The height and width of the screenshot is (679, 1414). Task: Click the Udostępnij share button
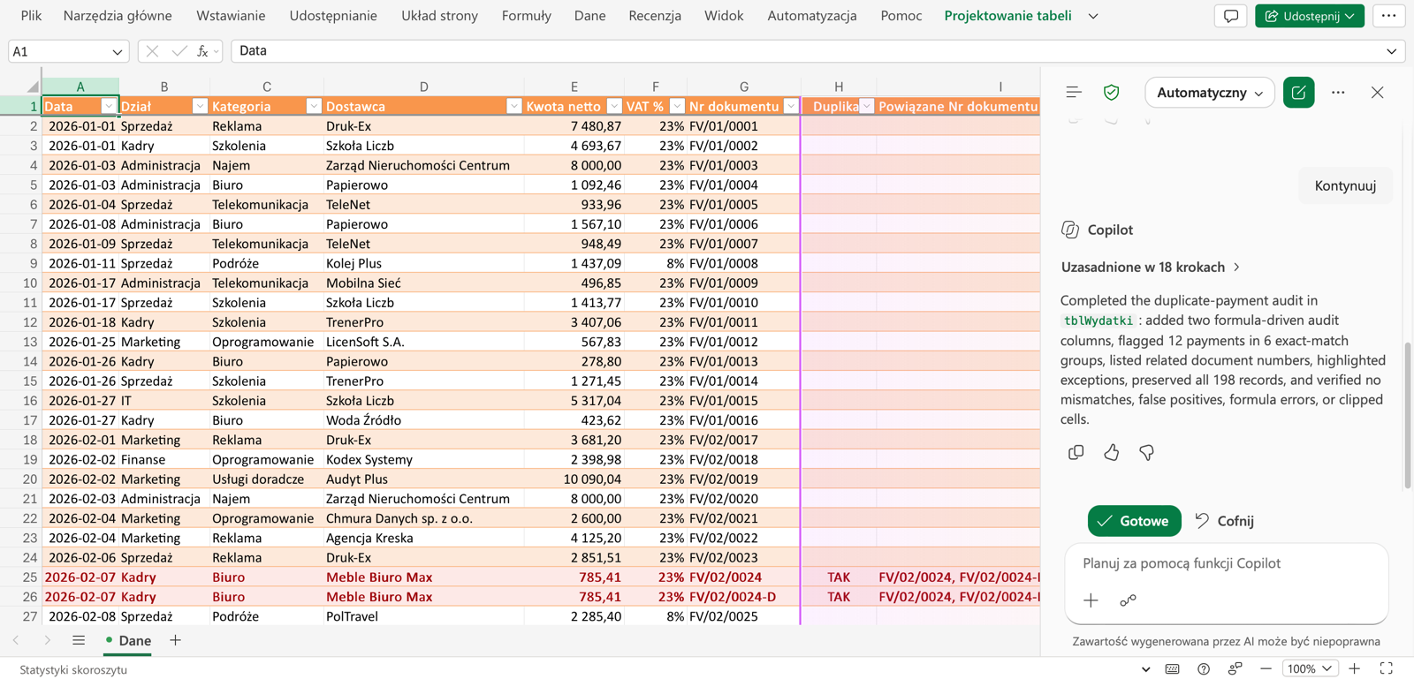pyautogui.click(x=1310, y=16)
